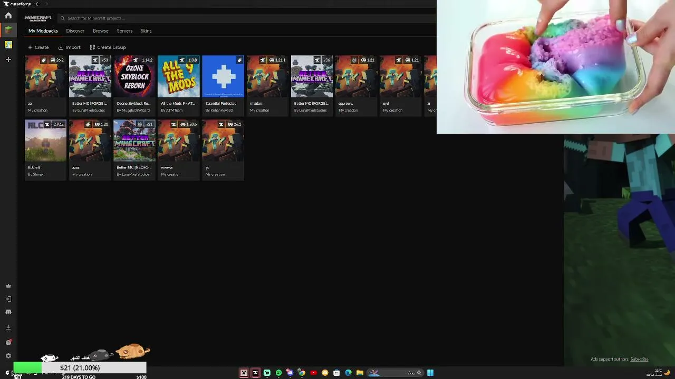Viewport: 675px width, 379px height.
Task: Open the Better MC NEOFORGE v21 thumbnail
Action: (134, 141)
